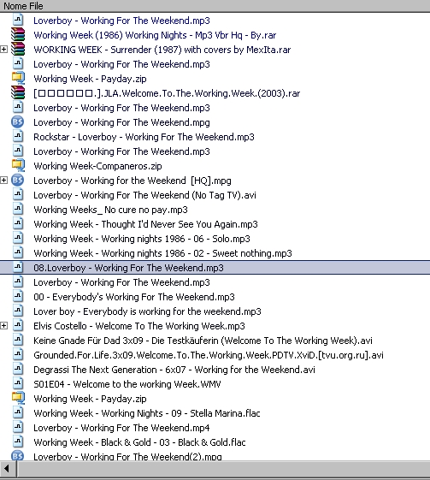Select Lover boy - Everybody is working for the weekend.mp3

(x=147, y=311)
